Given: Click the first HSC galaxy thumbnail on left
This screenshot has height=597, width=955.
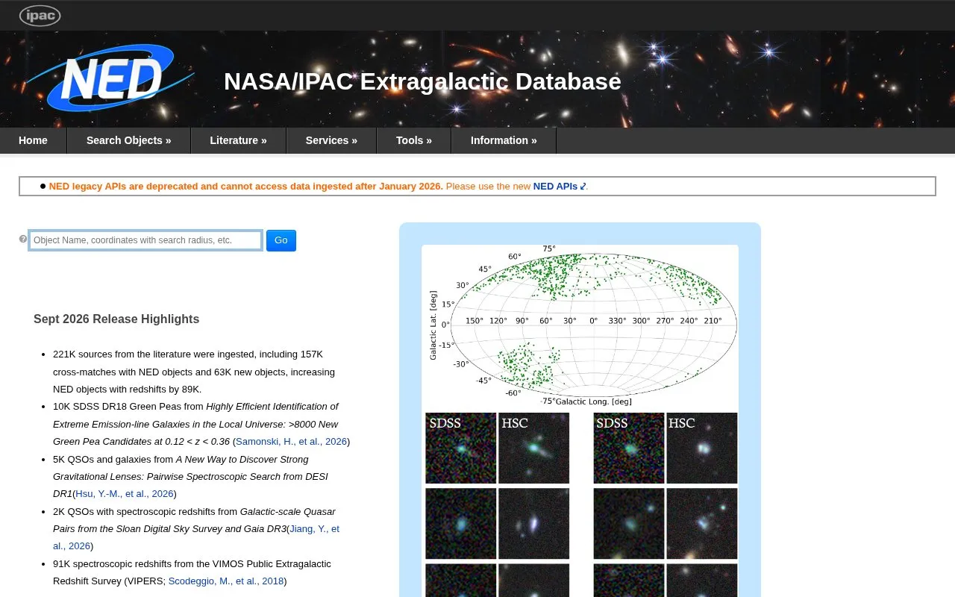Looking at the screenshot, I should 533,448.
